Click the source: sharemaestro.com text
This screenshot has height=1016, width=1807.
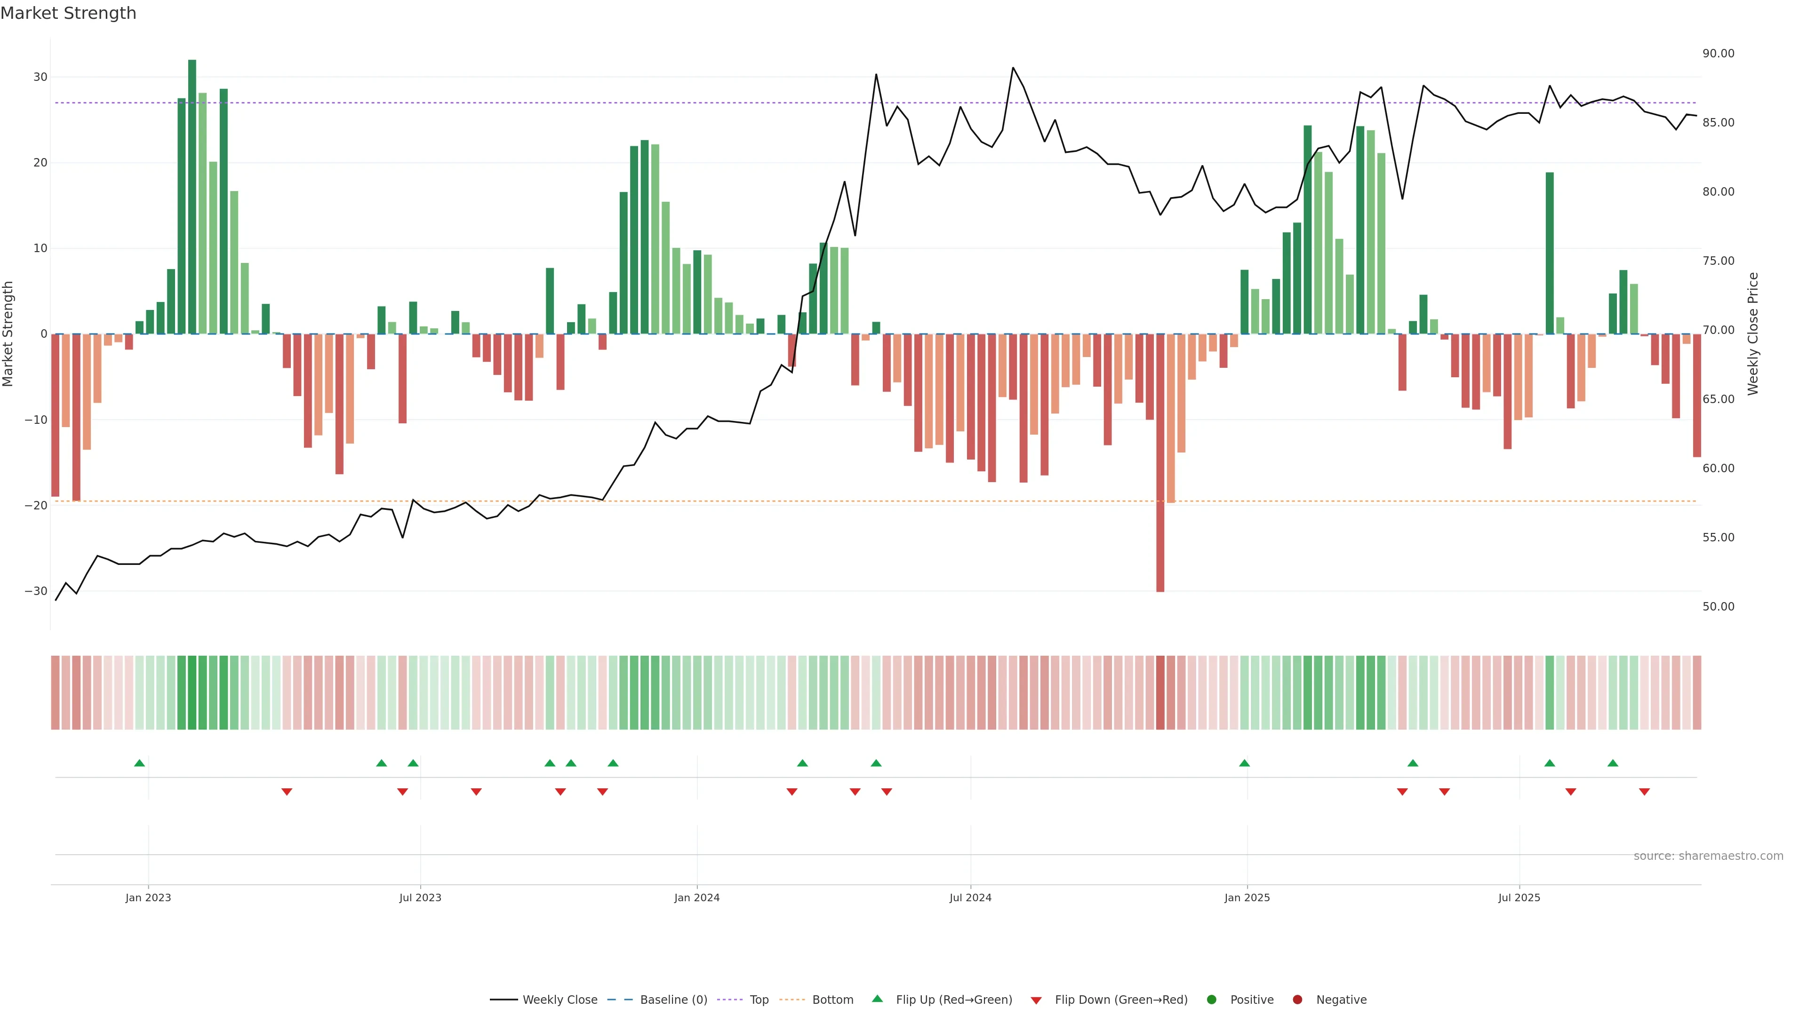click(1708, 856)
